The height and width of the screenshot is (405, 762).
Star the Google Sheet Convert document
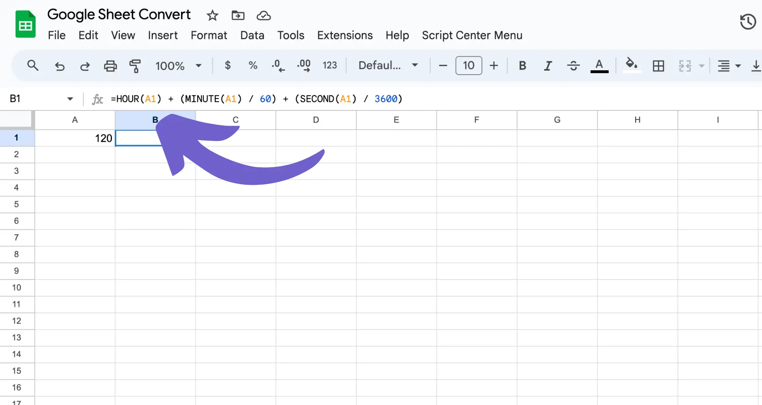coord(212,15)
